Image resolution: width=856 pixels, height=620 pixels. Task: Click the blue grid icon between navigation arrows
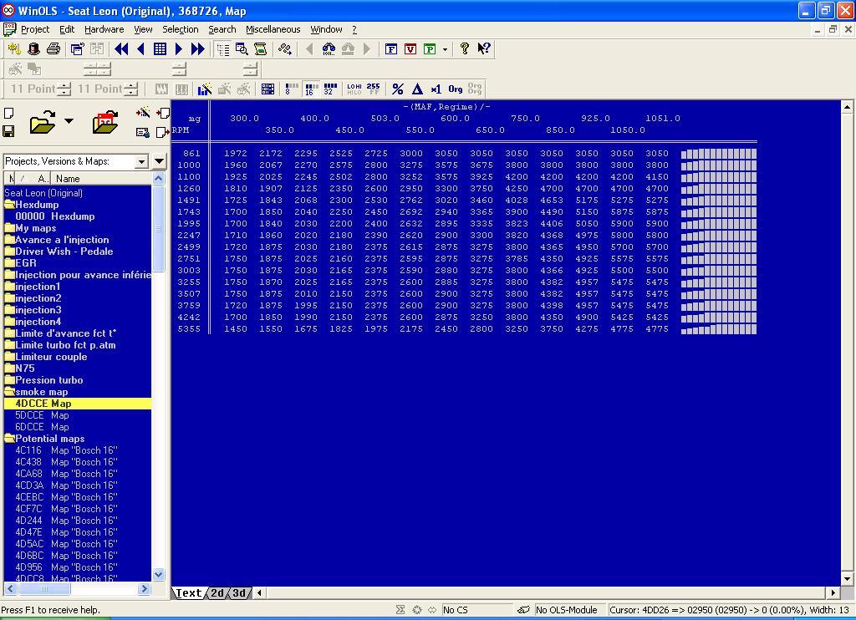click(160, 49)
